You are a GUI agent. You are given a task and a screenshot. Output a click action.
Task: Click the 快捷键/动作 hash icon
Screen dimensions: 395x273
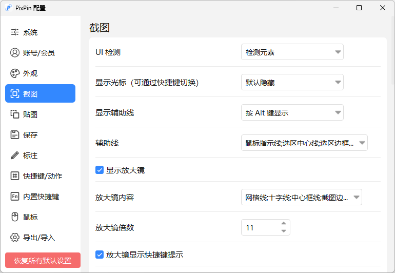tap(15, 176)
